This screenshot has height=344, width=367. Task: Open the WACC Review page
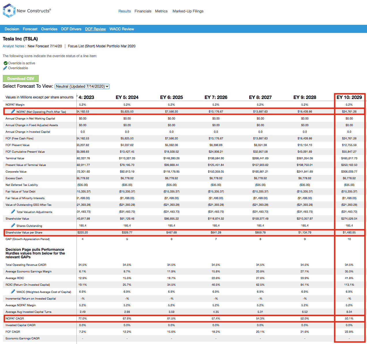pos(122,29)
